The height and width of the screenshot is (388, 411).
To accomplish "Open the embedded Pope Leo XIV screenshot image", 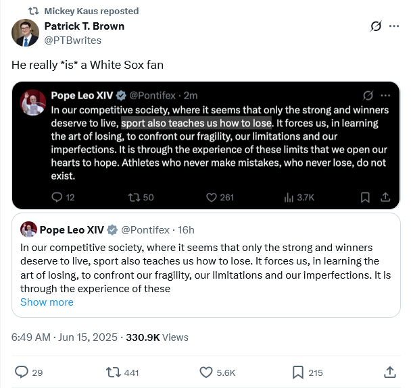I will tap(210, 135).
